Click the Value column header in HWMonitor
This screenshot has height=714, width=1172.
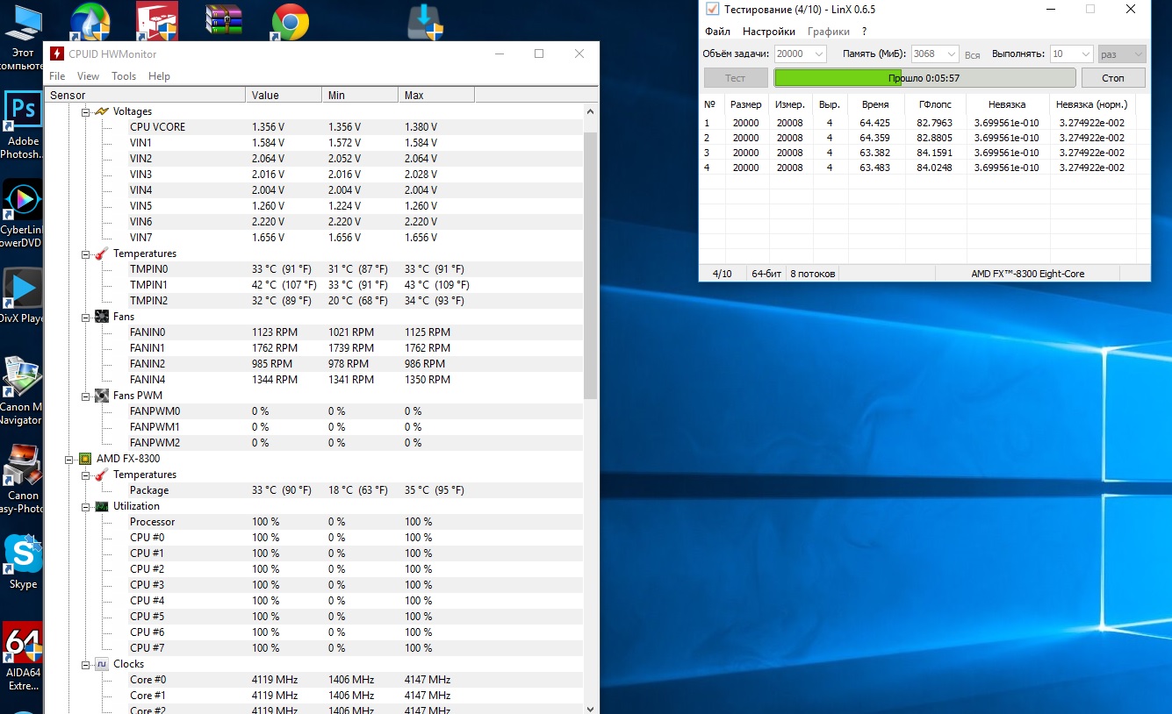coord(284,96)
